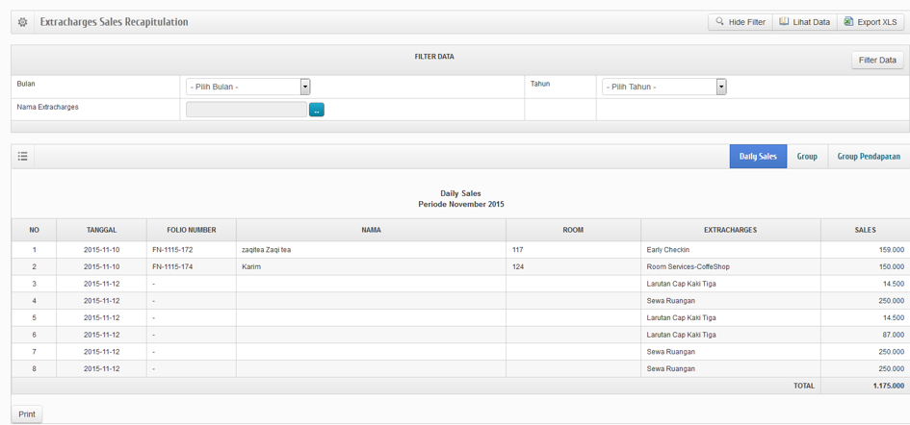This screenshot has width=910, height=425.
Task: Apply filters with Filter Data button
Action: pos(876,61)
